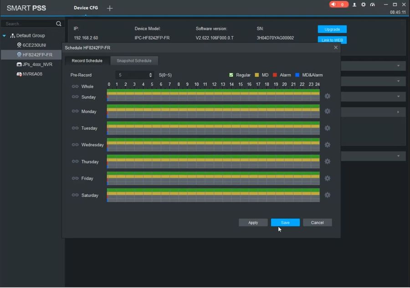Toggle the link icon next to Monday
410x288 pixels.
75,111
